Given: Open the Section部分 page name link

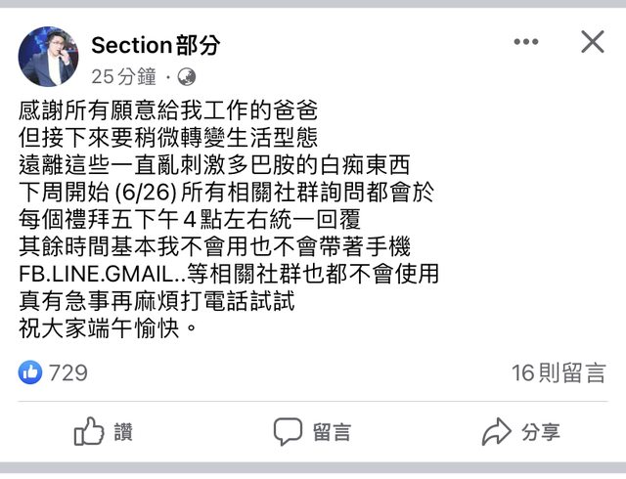Looking at the screenshot, I should [156, 44].
